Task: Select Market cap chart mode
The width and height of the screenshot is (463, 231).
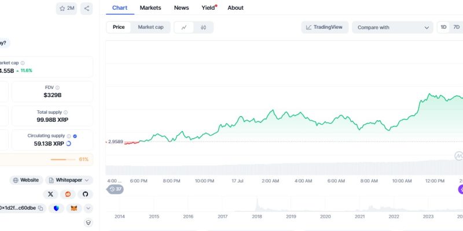Action: click(150, 27)
